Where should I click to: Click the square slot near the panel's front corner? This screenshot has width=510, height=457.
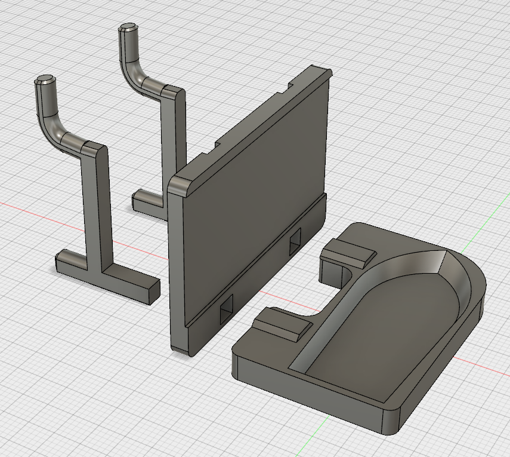(x=227, y=309)
